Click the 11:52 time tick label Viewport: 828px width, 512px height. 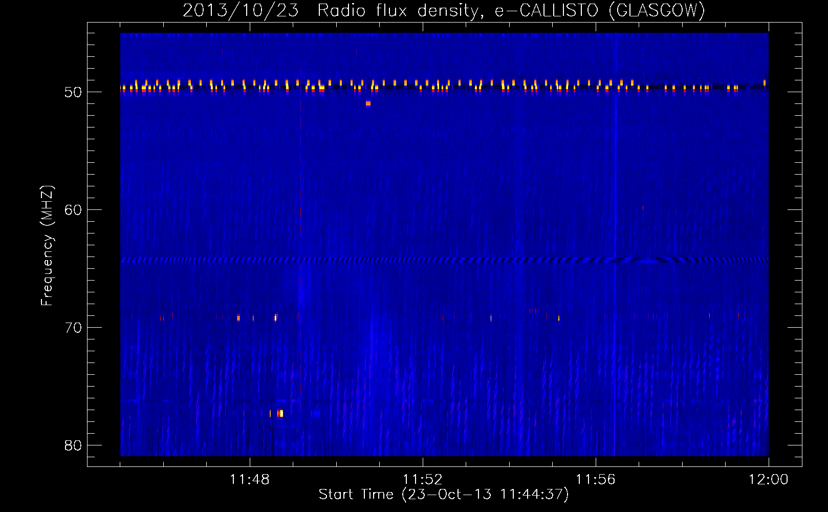click(423, 480)
